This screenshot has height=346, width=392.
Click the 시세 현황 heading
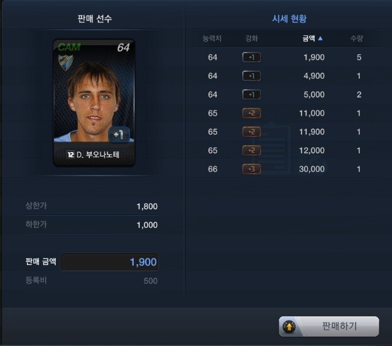point(289,19)
